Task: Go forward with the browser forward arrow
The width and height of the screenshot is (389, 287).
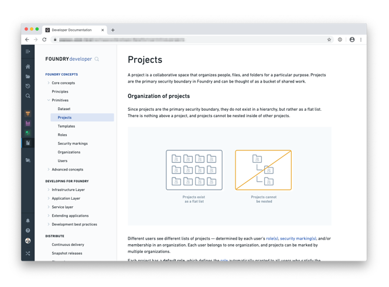Action: point(36,40)
